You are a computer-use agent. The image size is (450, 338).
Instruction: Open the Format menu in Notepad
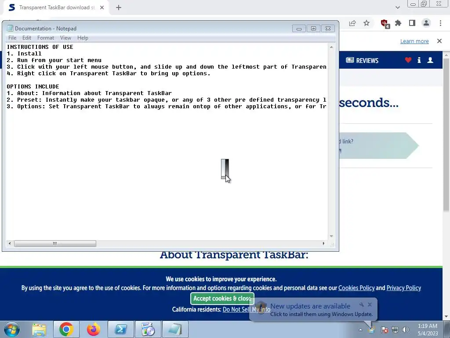click(x=46, y=38)
